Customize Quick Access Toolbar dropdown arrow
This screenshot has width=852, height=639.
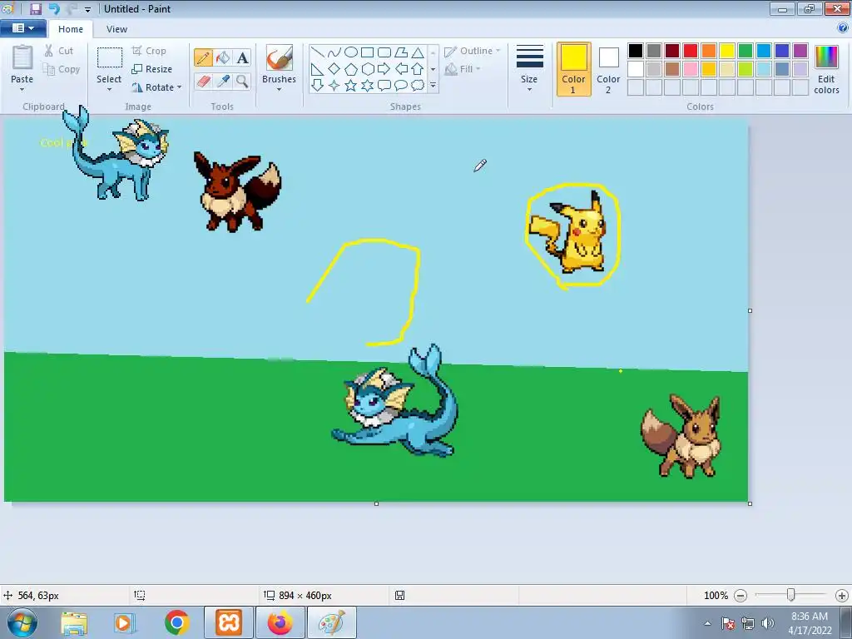(87, 10)
